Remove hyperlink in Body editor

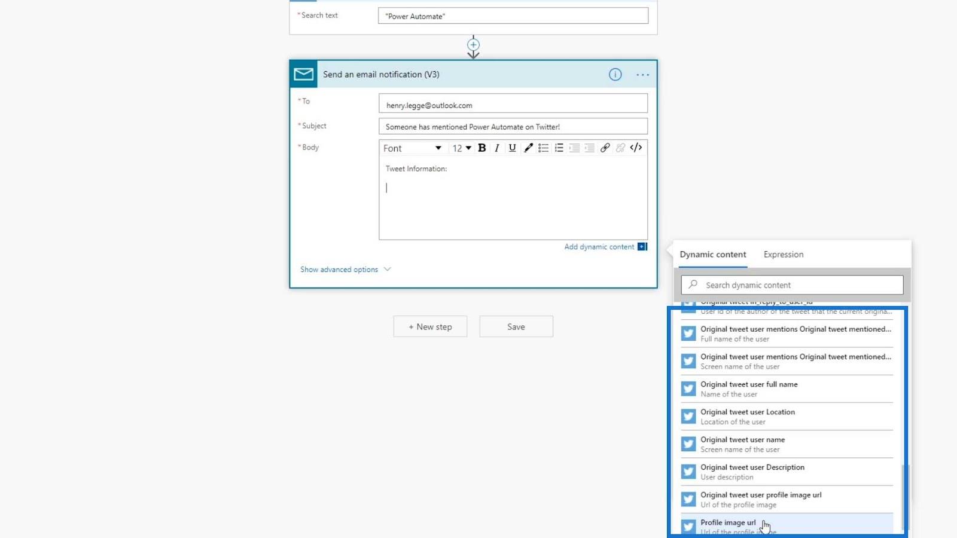tap(620, 148)
